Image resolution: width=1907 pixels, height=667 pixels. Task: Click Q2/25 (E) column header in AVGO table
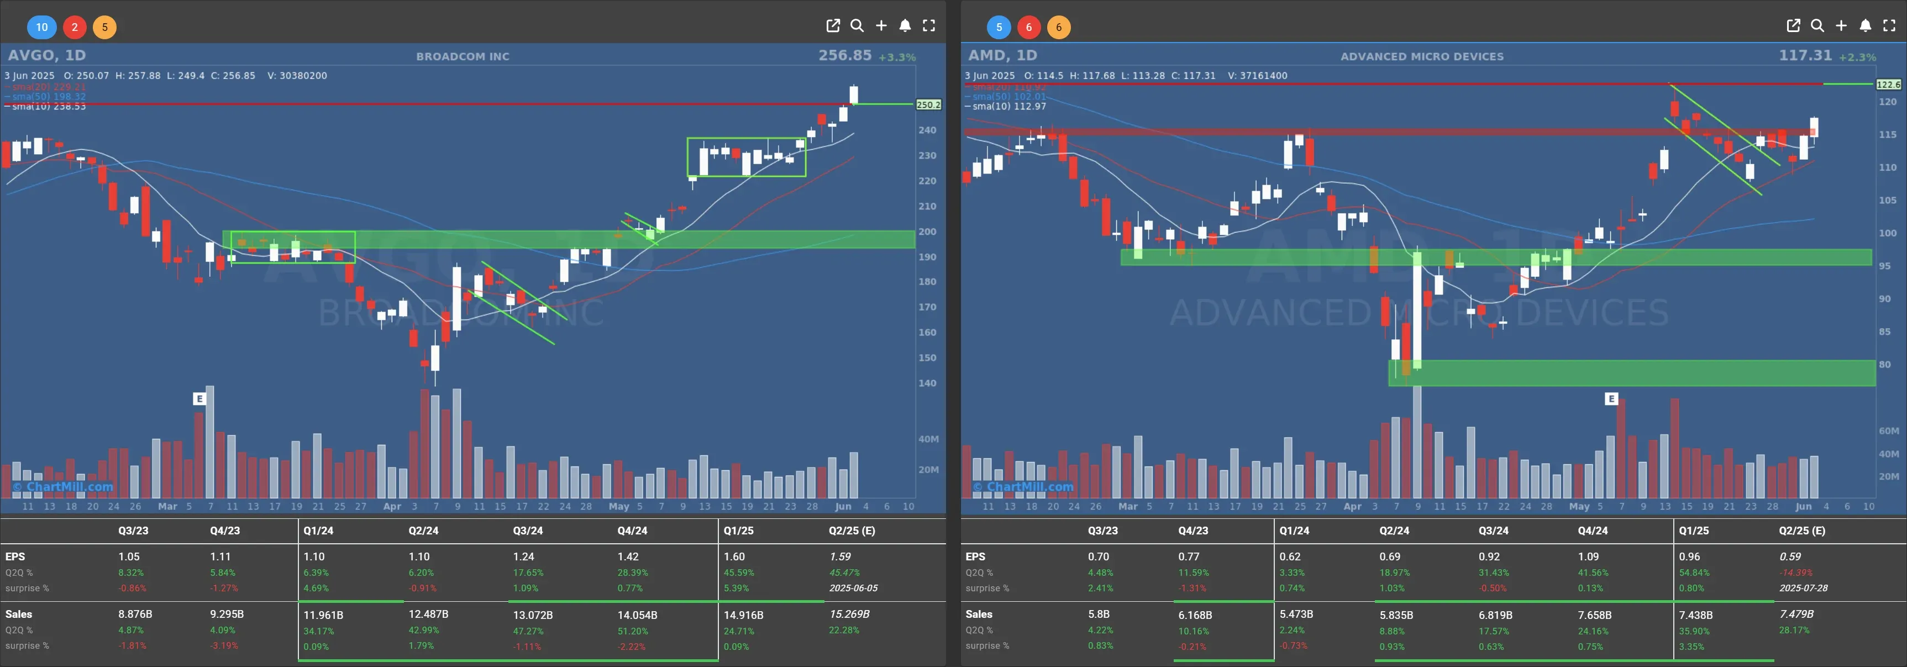coord(852,531)
